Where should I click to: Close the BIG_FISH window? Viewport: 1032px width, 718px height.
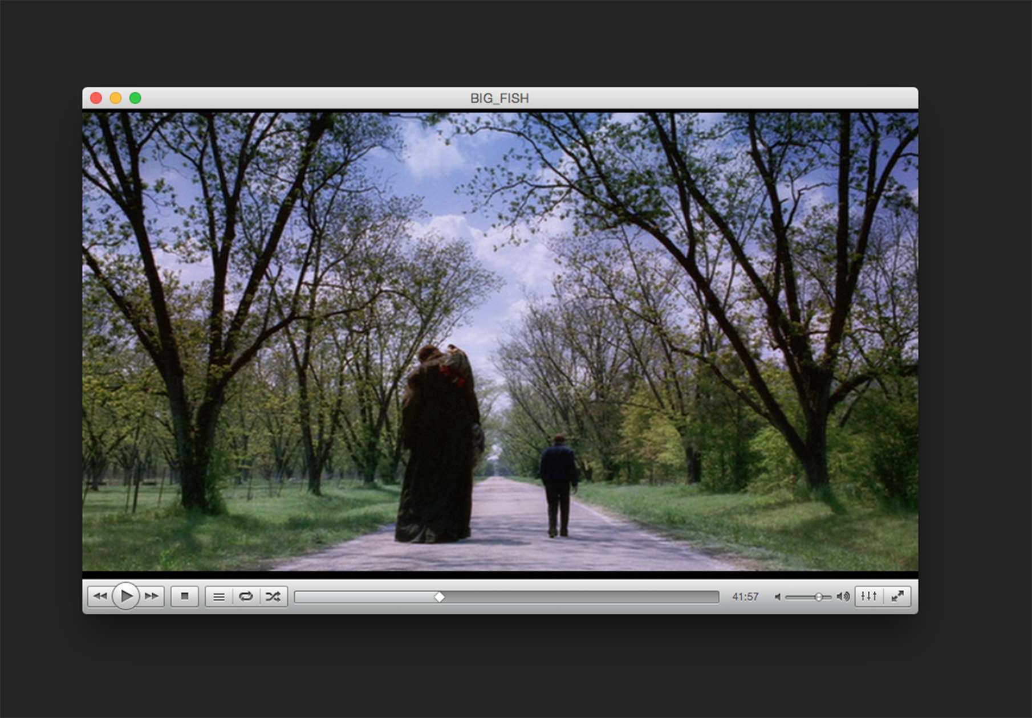pos(96,98)
